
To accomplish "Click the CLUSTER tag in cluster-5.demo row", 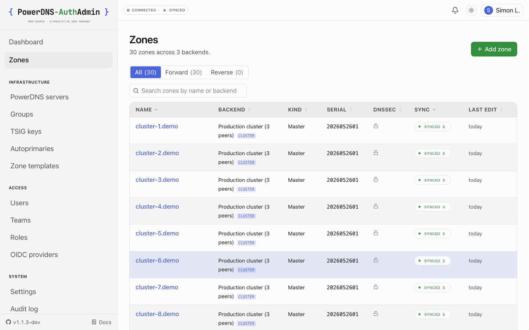I will point(246,243).
